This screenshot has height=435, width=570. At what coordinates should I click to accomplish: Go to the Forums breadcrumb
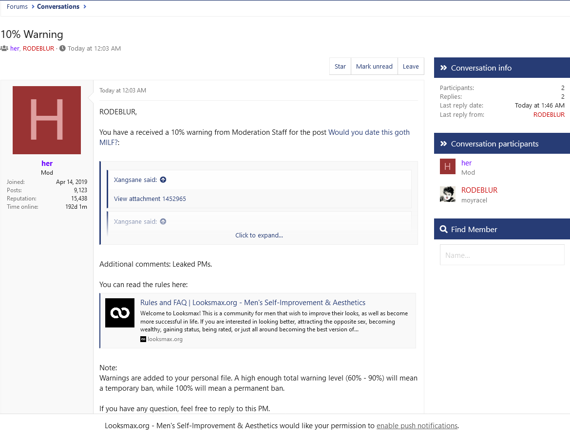tap(17, 6)
